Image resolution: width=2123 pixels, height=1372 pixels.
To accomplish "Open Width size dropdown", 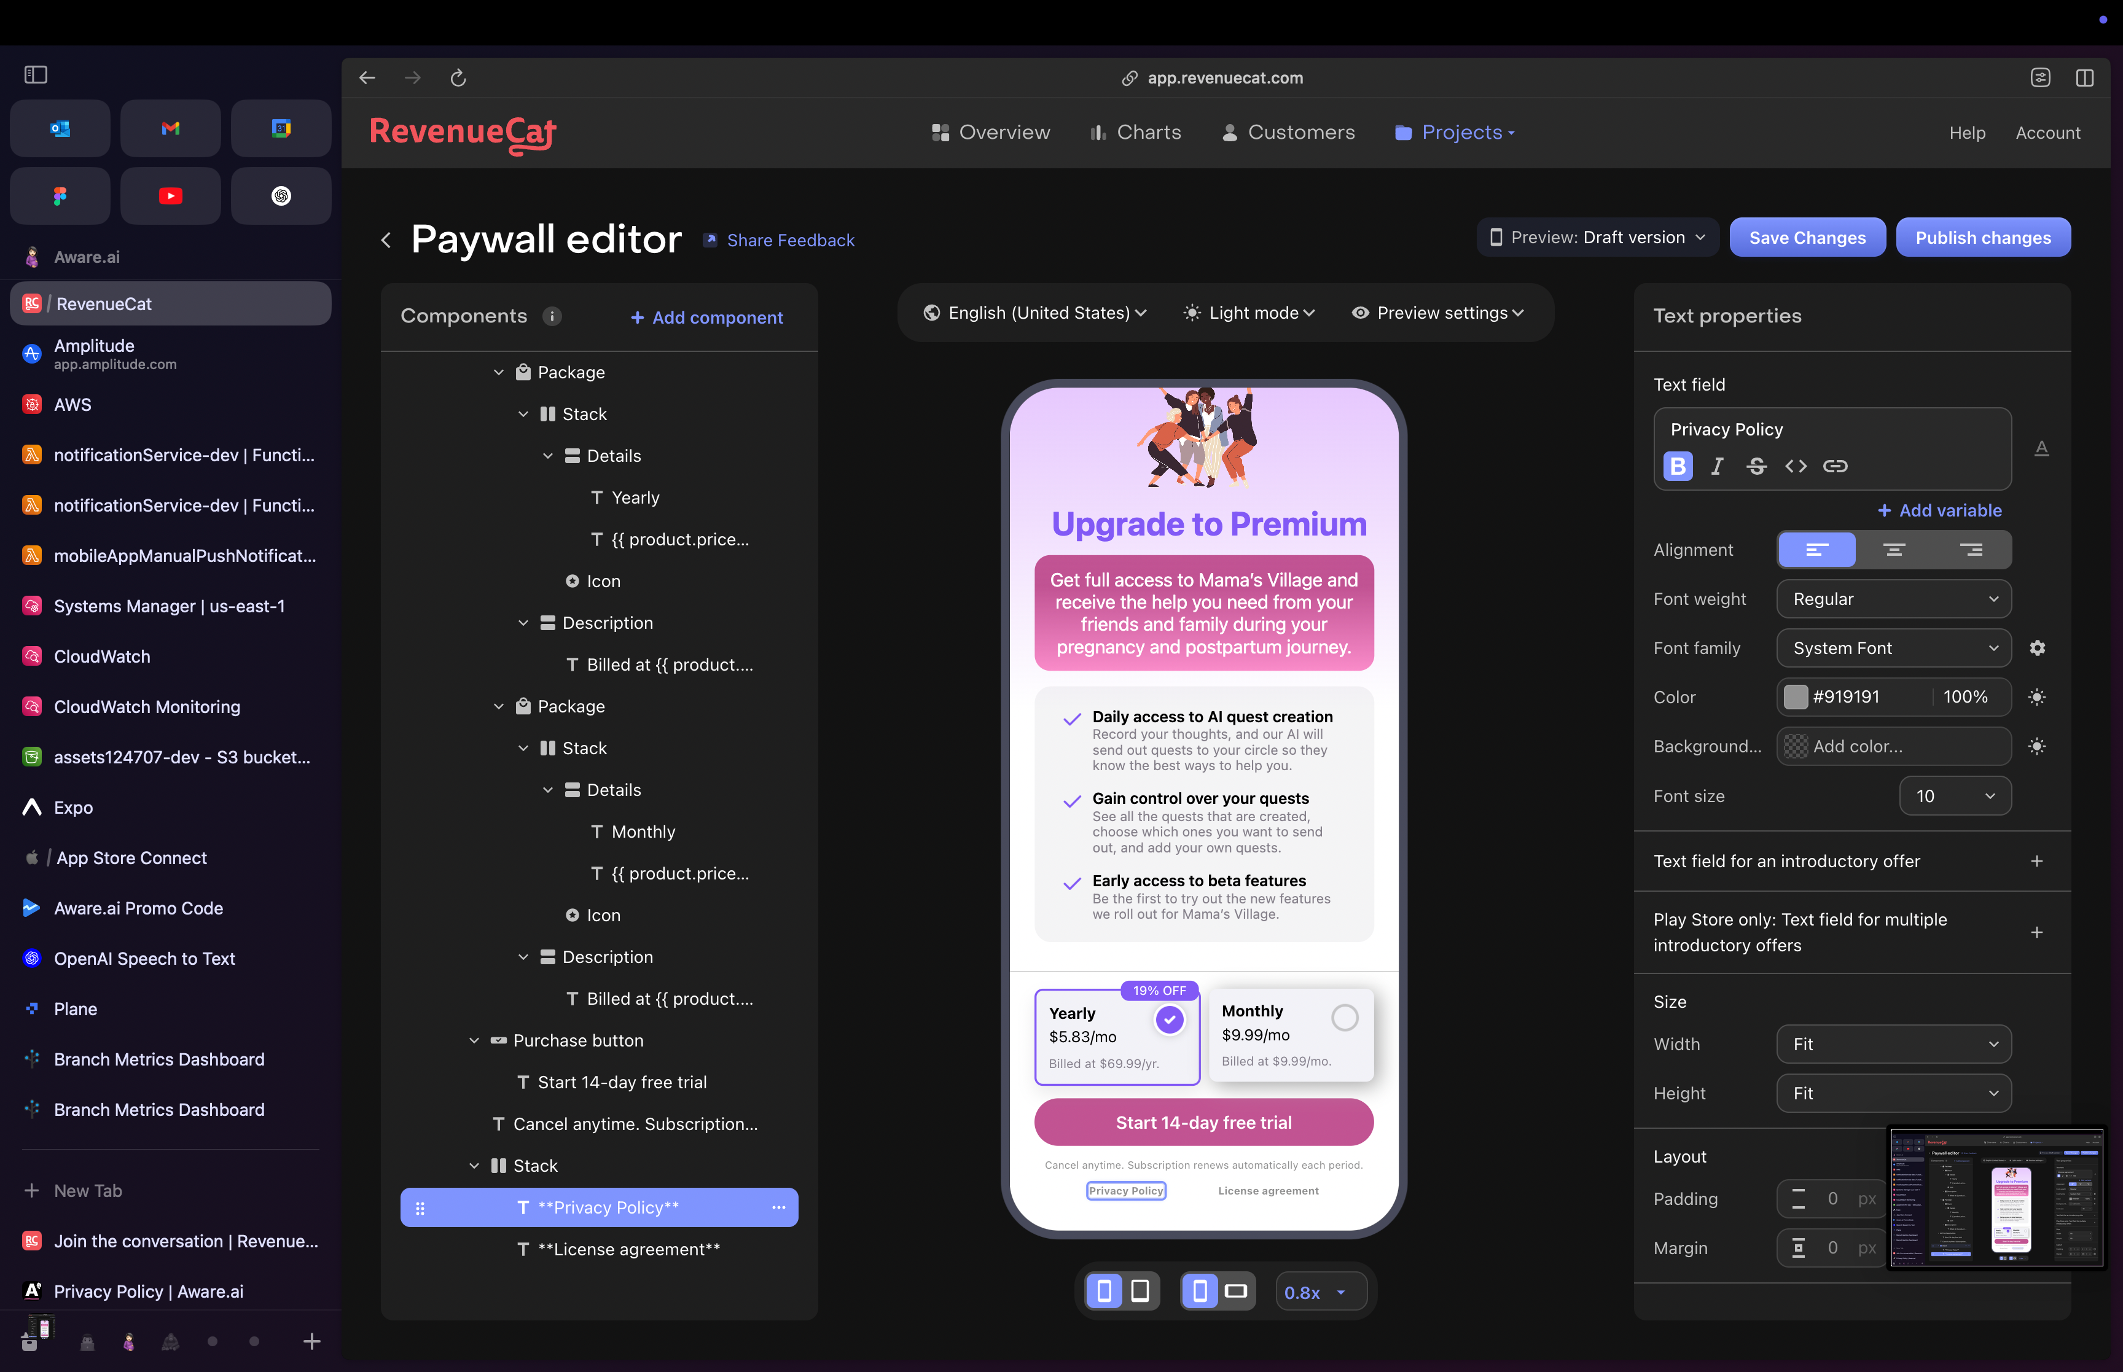I will 1894,1043.
